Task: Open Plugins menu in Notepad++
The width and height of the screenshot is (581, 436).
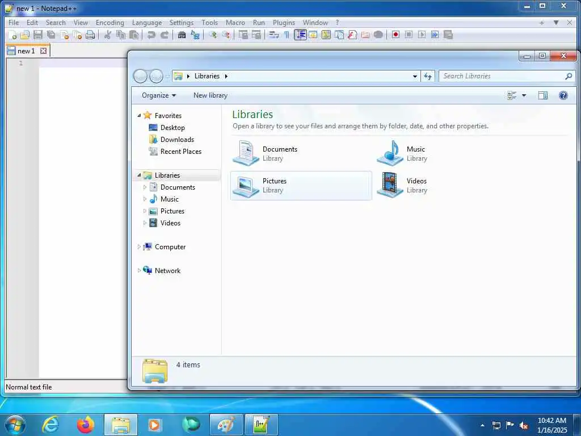Action: [284, 23]
